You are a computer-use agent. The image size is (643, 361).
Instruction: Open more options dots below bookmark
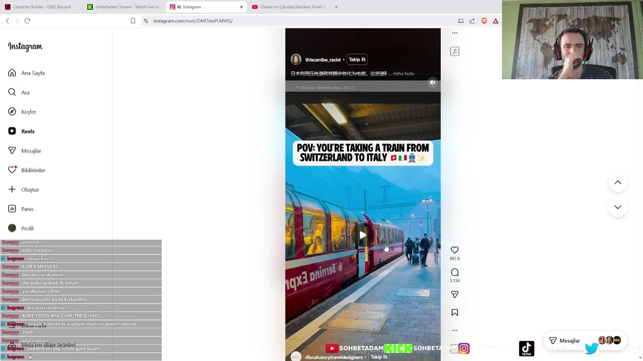455,330
